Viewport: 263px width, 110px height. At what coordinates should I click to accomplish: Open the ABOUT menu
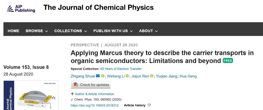[148, 31]
